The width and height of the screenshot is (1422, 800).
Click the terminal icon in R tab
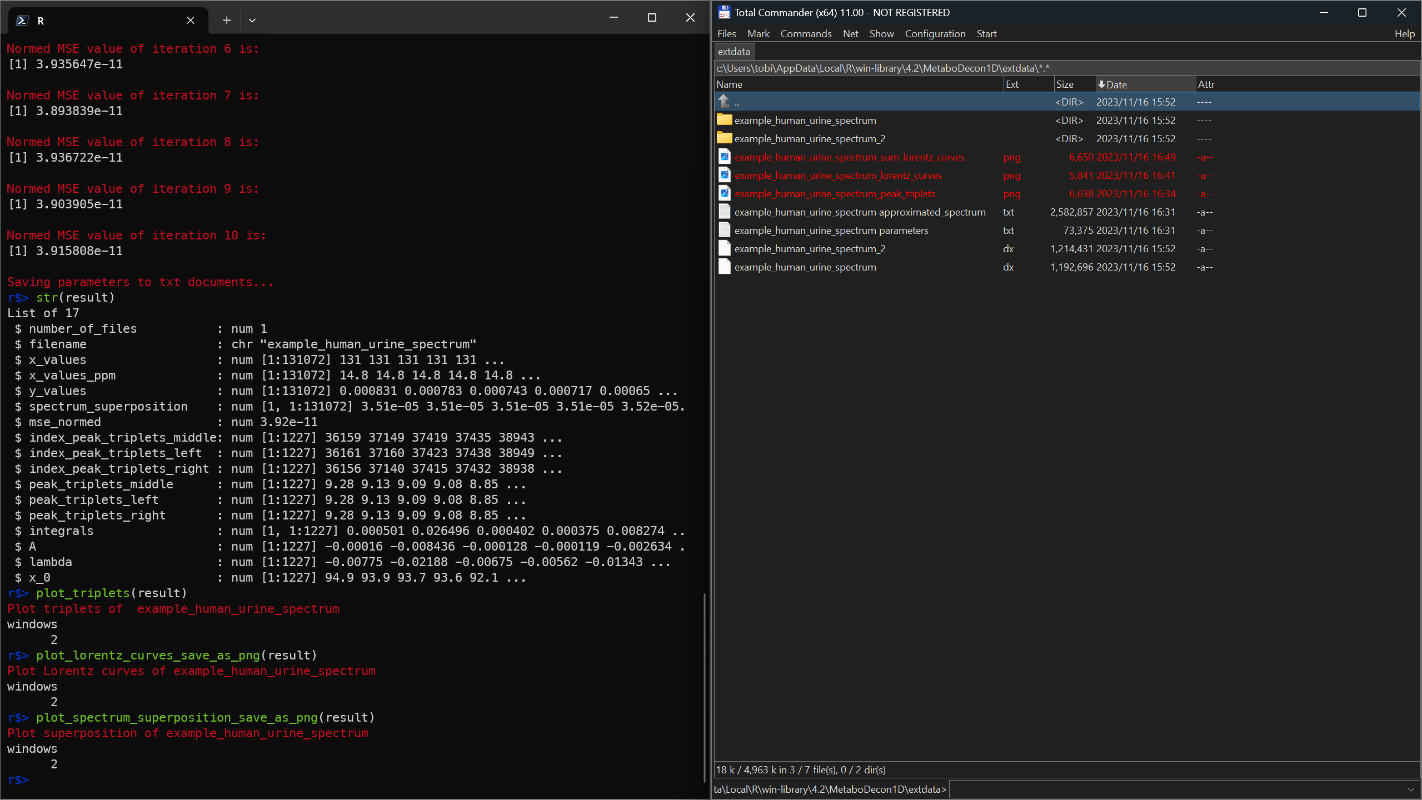[22, 21]
